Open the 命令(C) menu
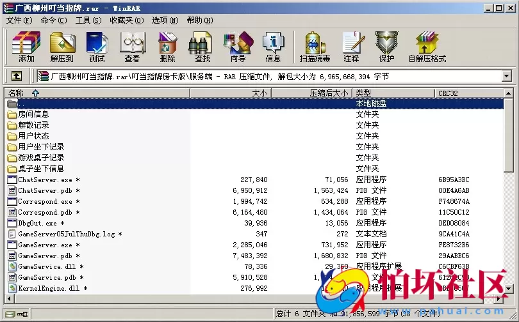 [x=54, y=20]
